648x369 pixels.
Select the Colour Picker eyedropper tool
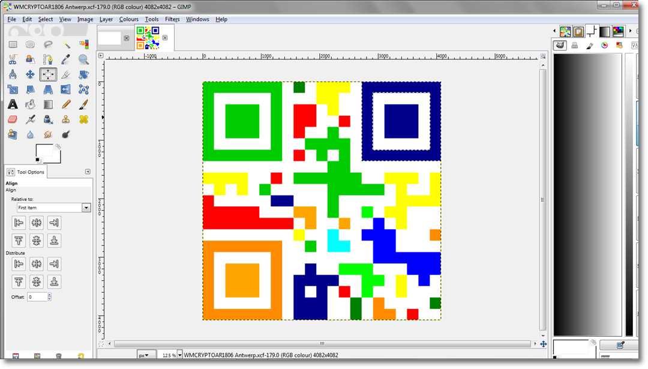(66, 59)
